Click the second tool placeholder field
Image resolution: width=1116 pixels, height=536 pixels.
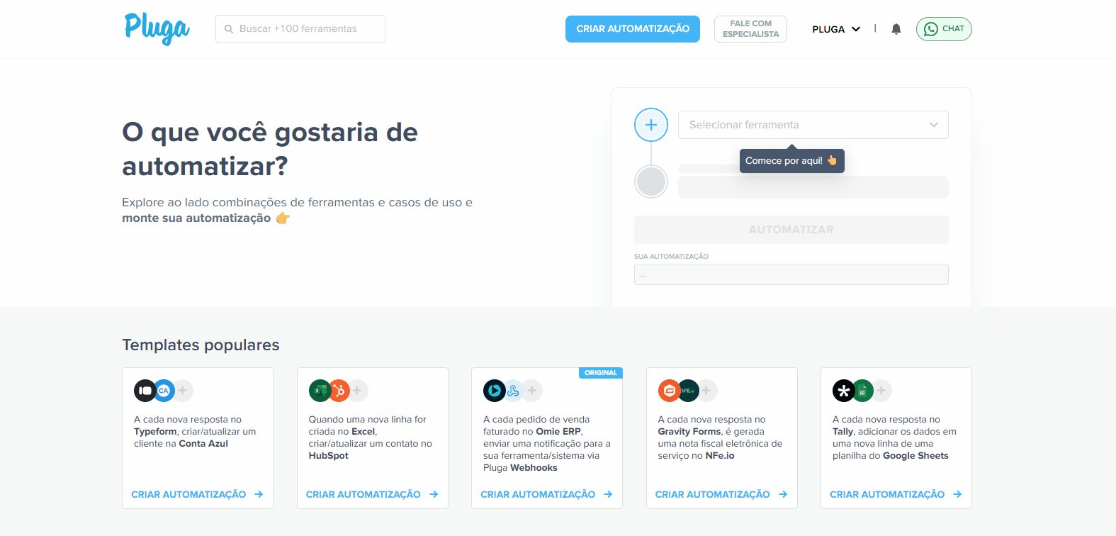[813, 187]
